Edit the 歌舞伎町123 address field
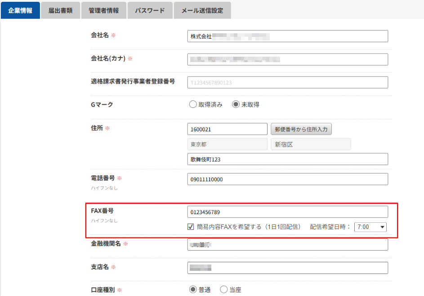This screenshot has height=296, width=424. [x=287, y=159]
